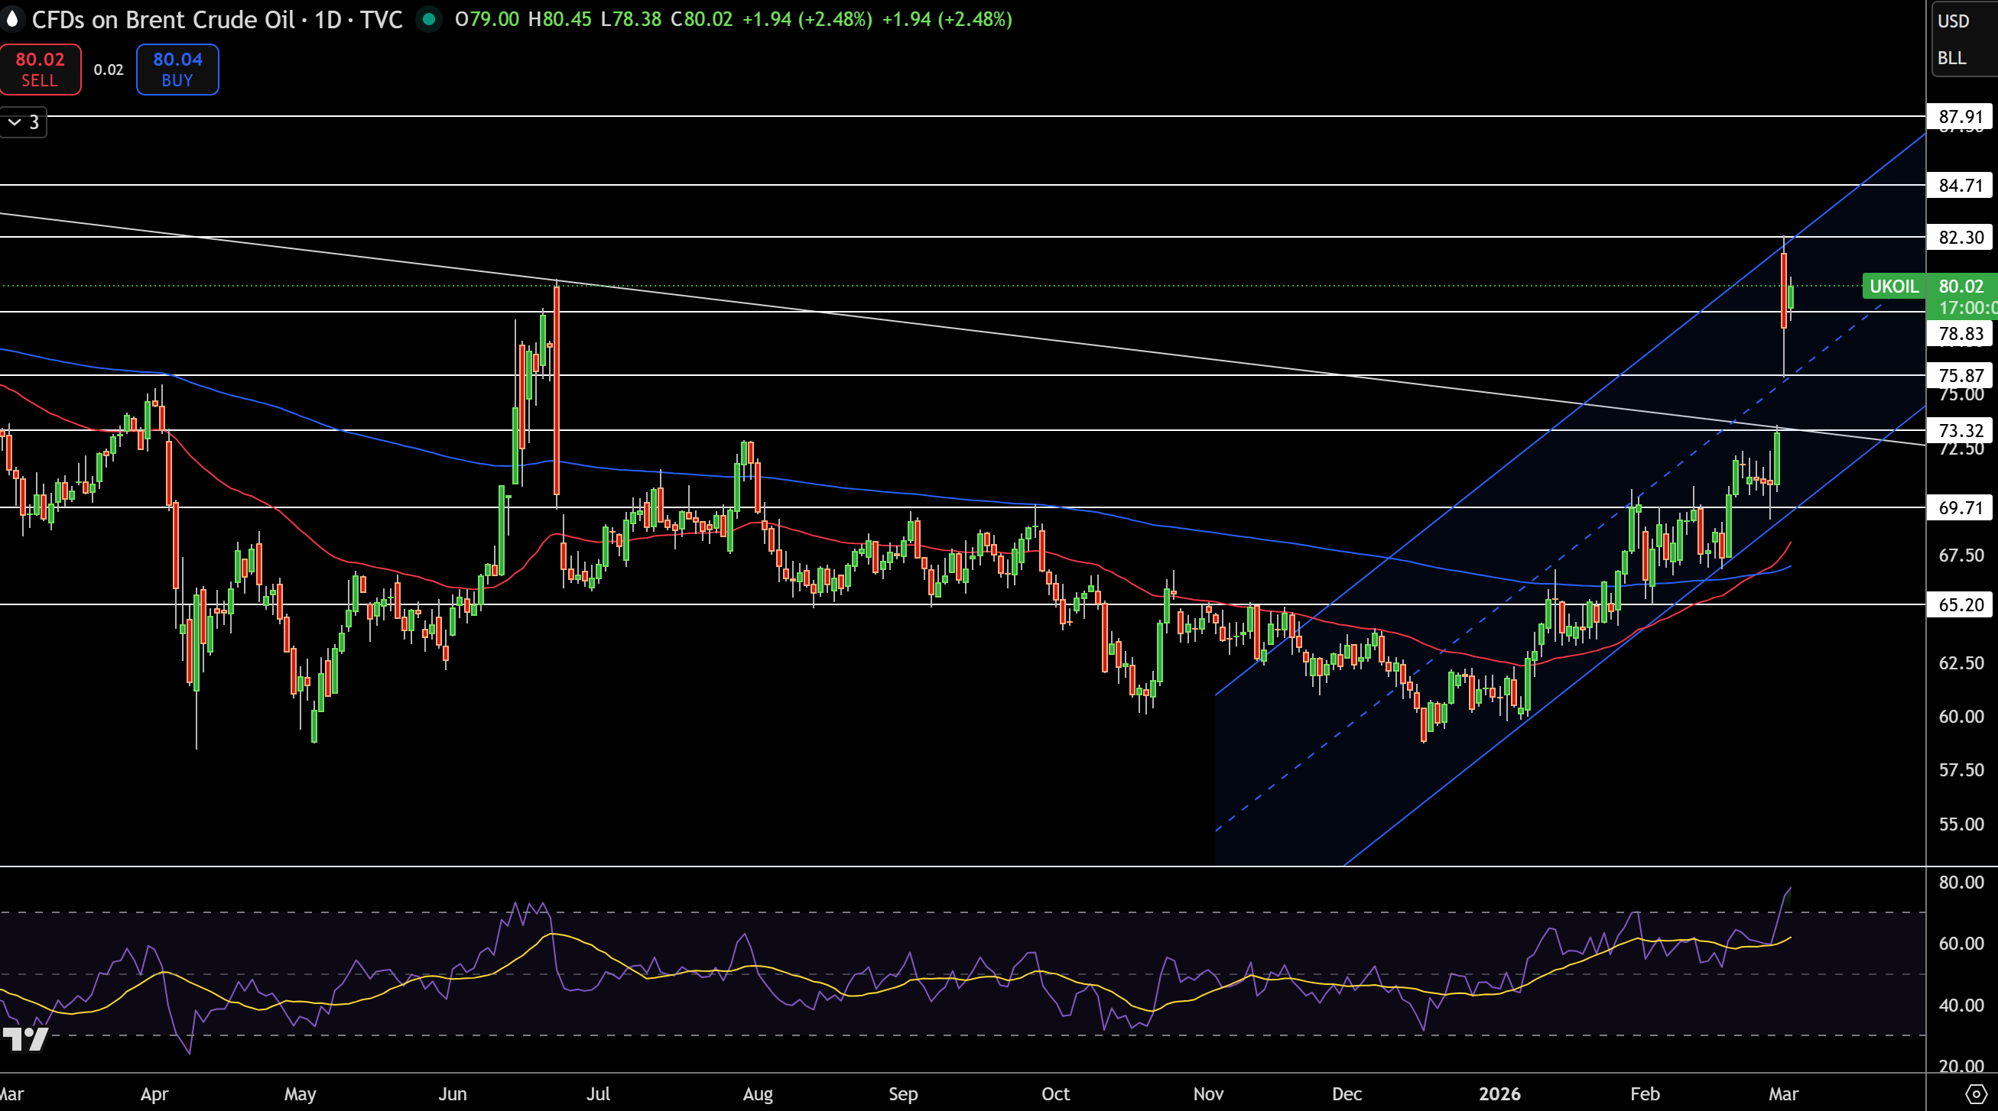Viewport: 1998px width, 1111px height.
Task: Click the 84.71 horizontal line price label
Action: 1960,186
